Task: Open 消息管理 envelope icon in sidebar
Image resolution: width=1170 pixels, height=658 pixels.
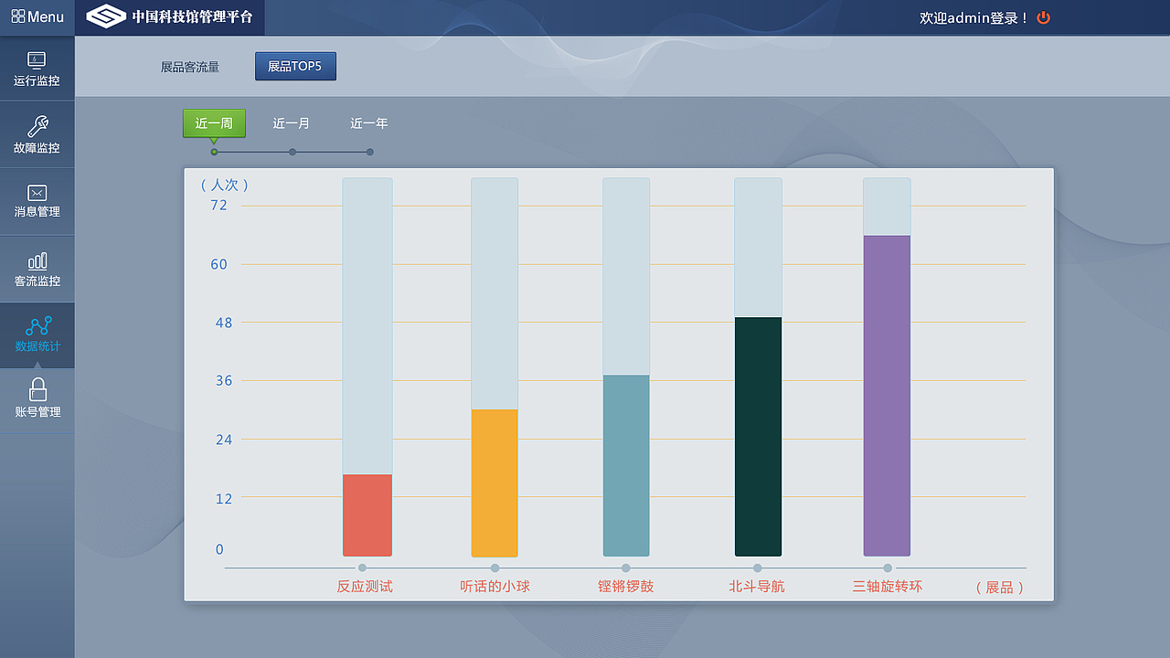Action: pyautogui.click(x=37, y=193)
